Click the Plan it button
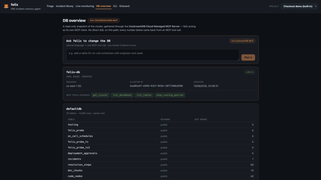321x180 pixels. click(x=248, y=57)
